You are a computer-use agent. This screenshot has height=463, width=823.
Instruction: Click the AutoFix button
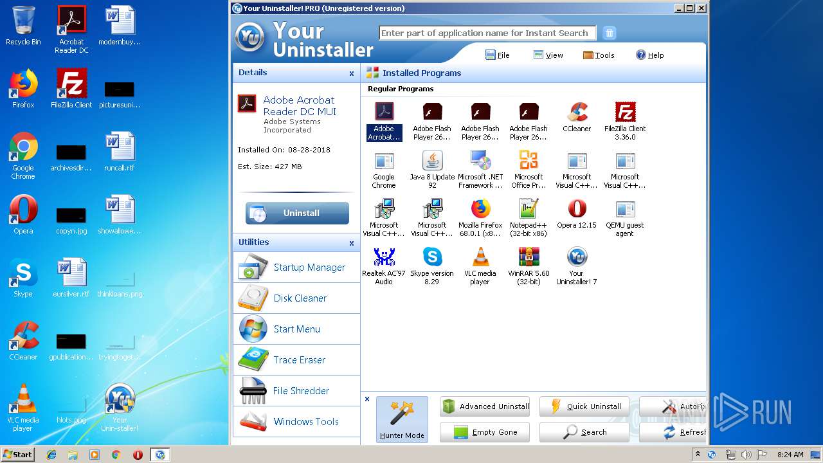[x=673, y=406]
